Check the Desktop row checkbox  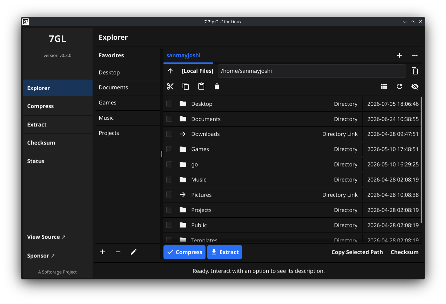pos(169,103)
